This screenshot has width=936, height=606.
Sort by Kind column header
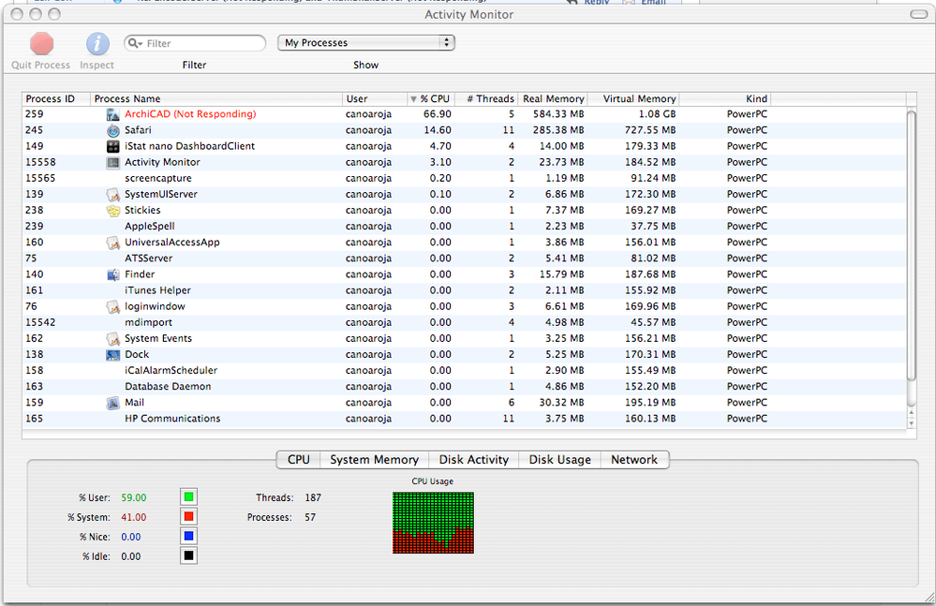click(724, 99)
